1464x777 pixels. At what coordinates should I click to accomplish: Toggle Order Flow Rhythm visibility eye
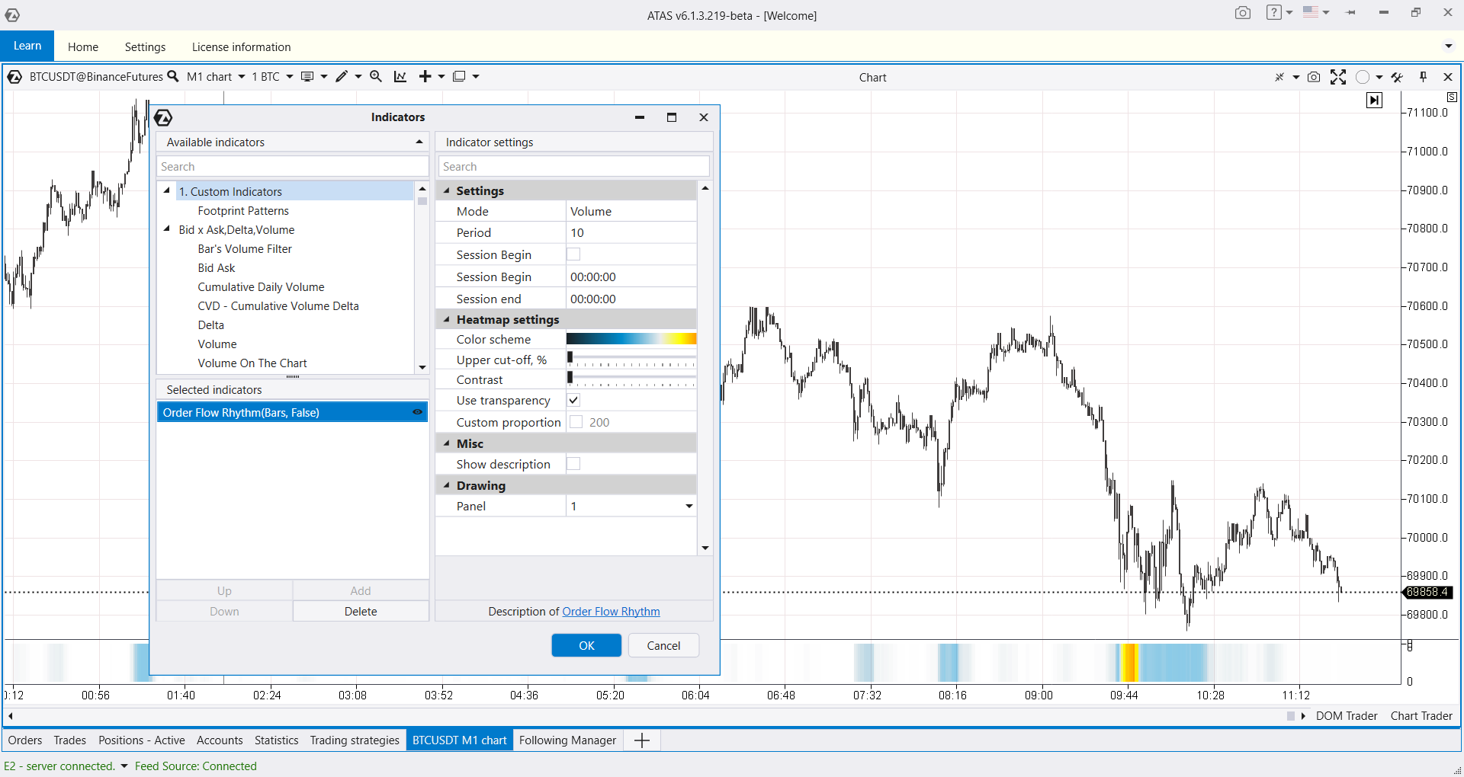(417, 412)
